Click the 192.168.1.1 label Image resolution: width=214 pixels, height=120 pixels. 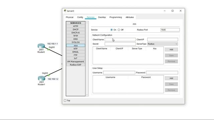[x=52, y=44]
